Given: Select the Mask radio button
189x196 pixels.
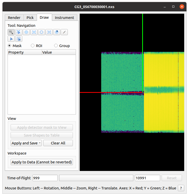Looking at the screenshot, I should coord(10,46).
